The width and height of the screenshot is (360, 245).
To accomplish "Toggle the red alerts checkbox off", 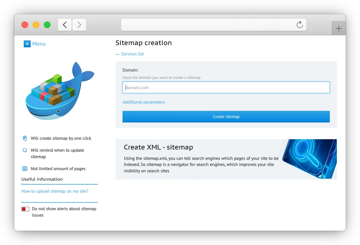I will tap(25, 209).
